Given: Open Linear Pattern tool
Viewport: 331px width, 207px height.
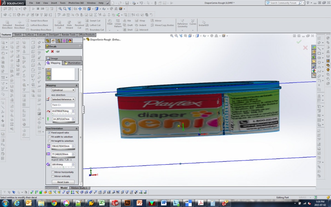Looking at the screenshot, I should click(x=118, y=23).
